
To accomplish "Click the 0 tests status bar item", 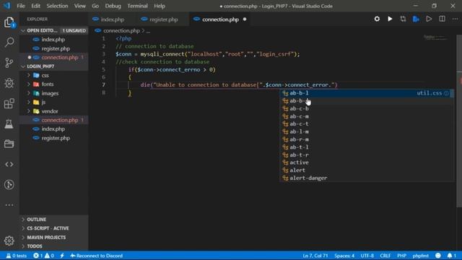I will pos(17,256).
